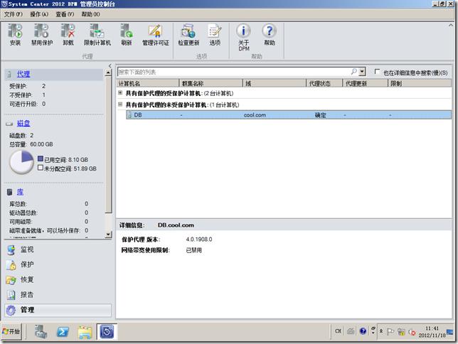The width and height of the screenshot is (458, 344).
Task: Open the search box dropdown arrow
Action: point(362,72)
